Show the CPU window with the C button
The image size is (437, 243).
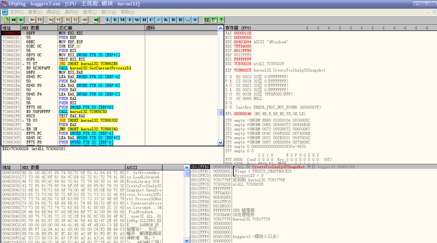tap(151, 20)
